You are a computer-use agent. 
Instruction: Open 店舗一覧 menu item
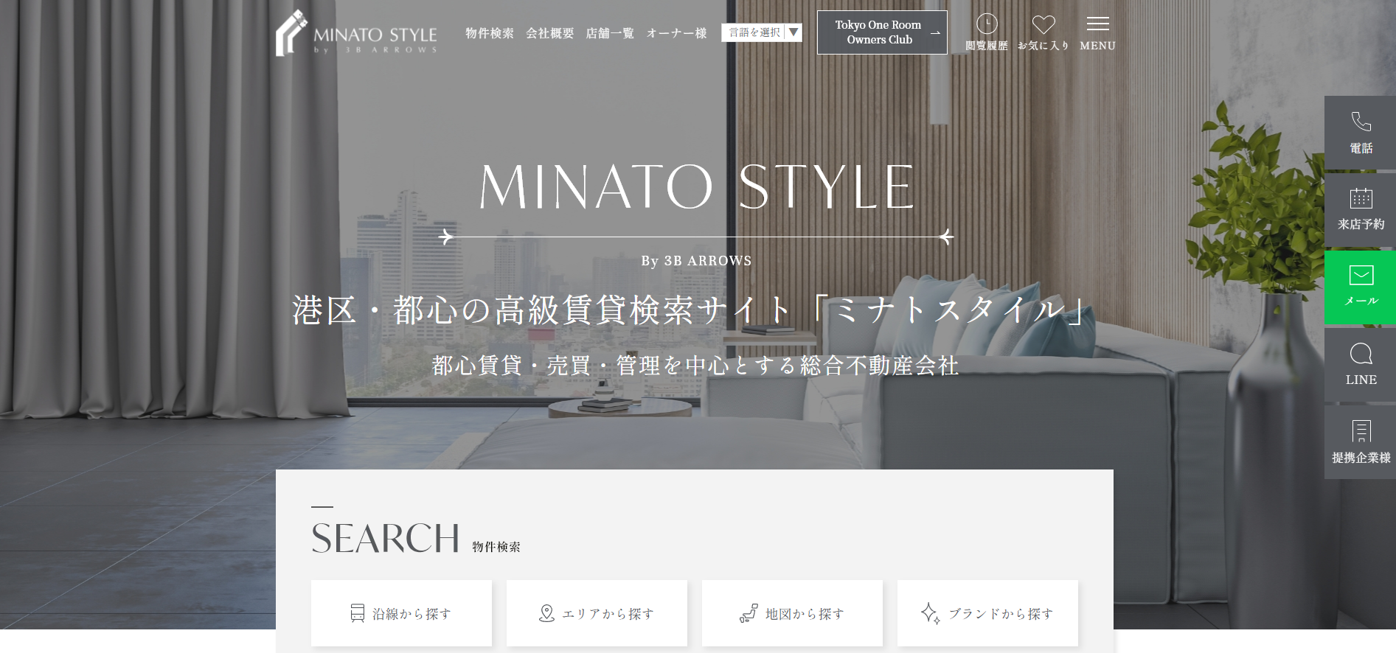click(610, 33)
